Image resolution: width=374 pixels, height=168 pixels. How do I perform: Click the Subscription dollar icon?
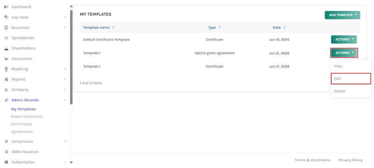[6, 162]
